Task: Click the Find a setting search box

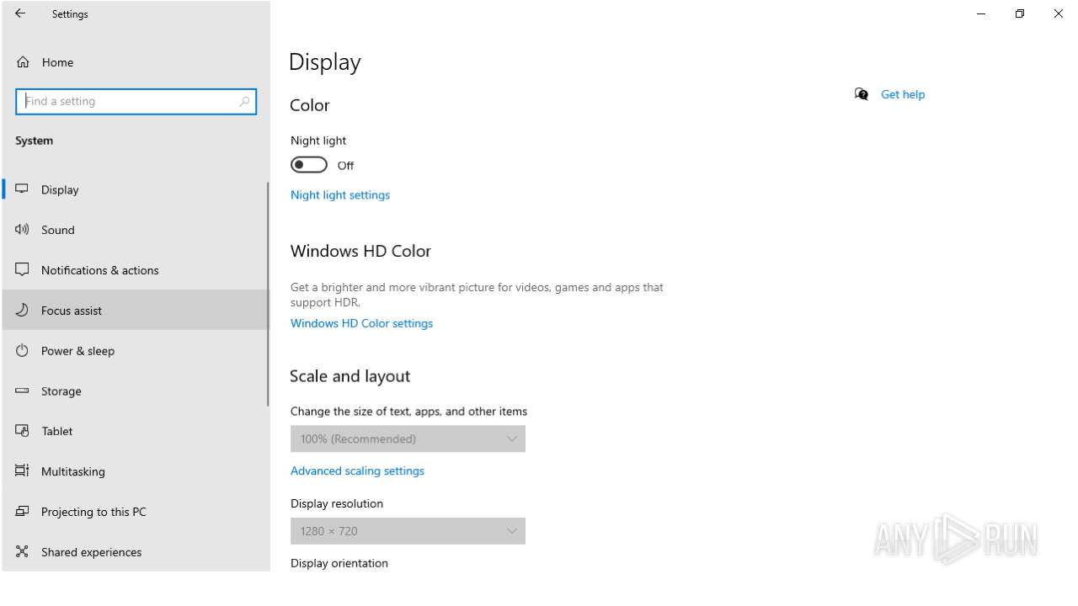Action: pyautogui.click(x=136, y=101)
